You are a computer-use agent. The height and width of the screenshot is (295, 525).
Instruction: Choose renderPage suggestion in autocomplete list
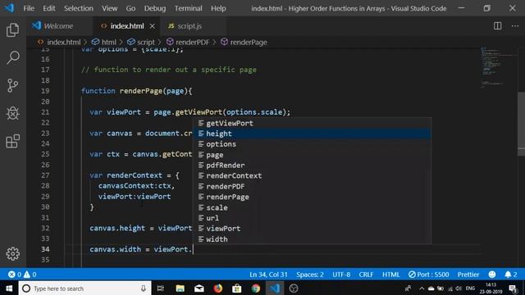pyautogui.click(x=313, y=197)
